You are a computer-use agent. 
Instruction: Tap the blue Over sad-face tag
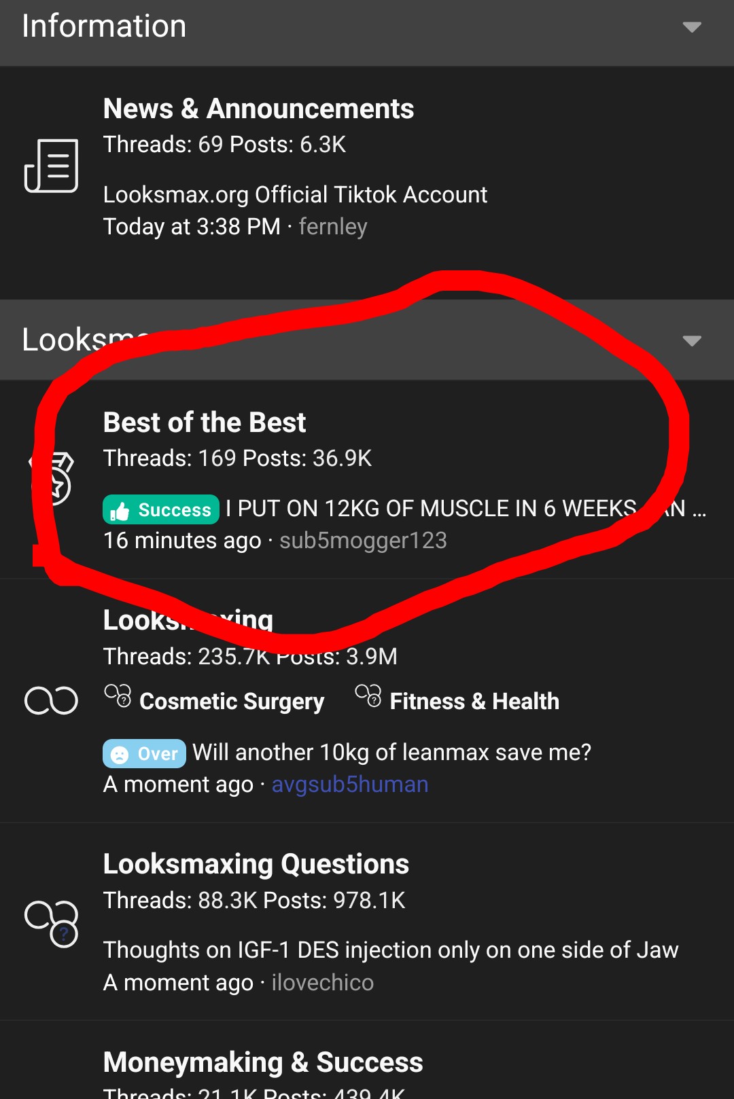coord(144,753)
